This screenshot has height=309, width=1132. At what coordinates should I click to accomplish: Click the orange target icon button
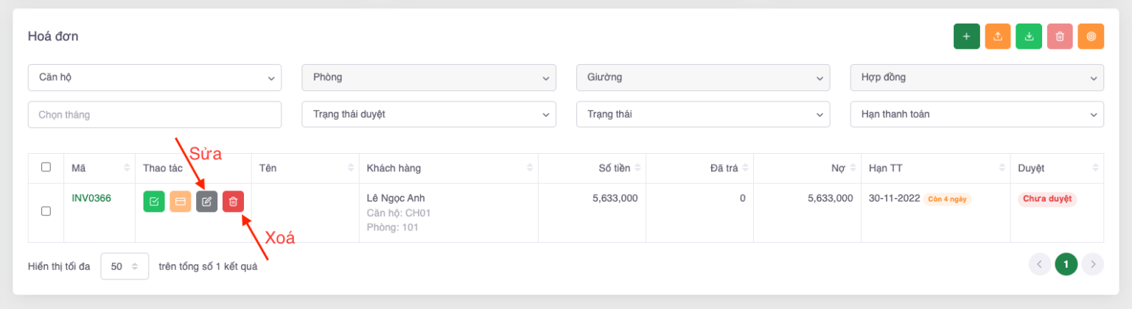[1091, 36]
